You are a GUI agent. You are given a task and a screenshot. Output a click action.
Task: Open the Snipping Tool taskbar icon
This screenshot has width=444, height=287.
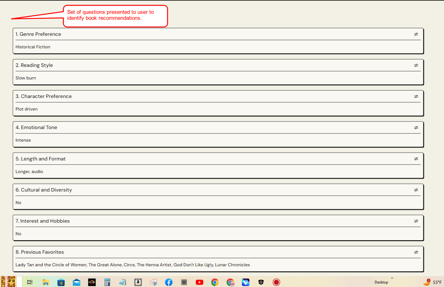click(153, 282)
